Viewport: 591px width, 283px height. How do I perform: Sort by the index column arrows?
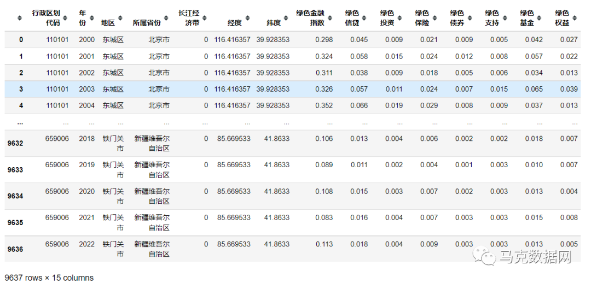[20, 17]
